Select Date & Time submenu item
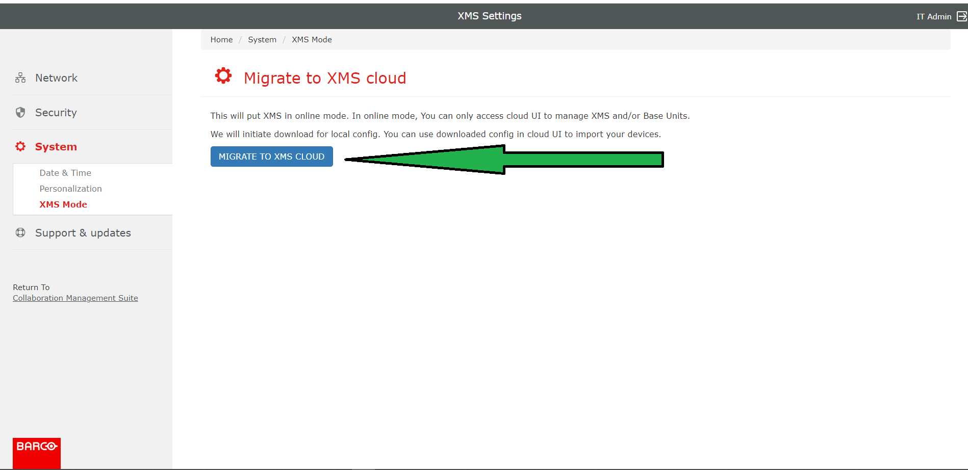 pos(65,173)
